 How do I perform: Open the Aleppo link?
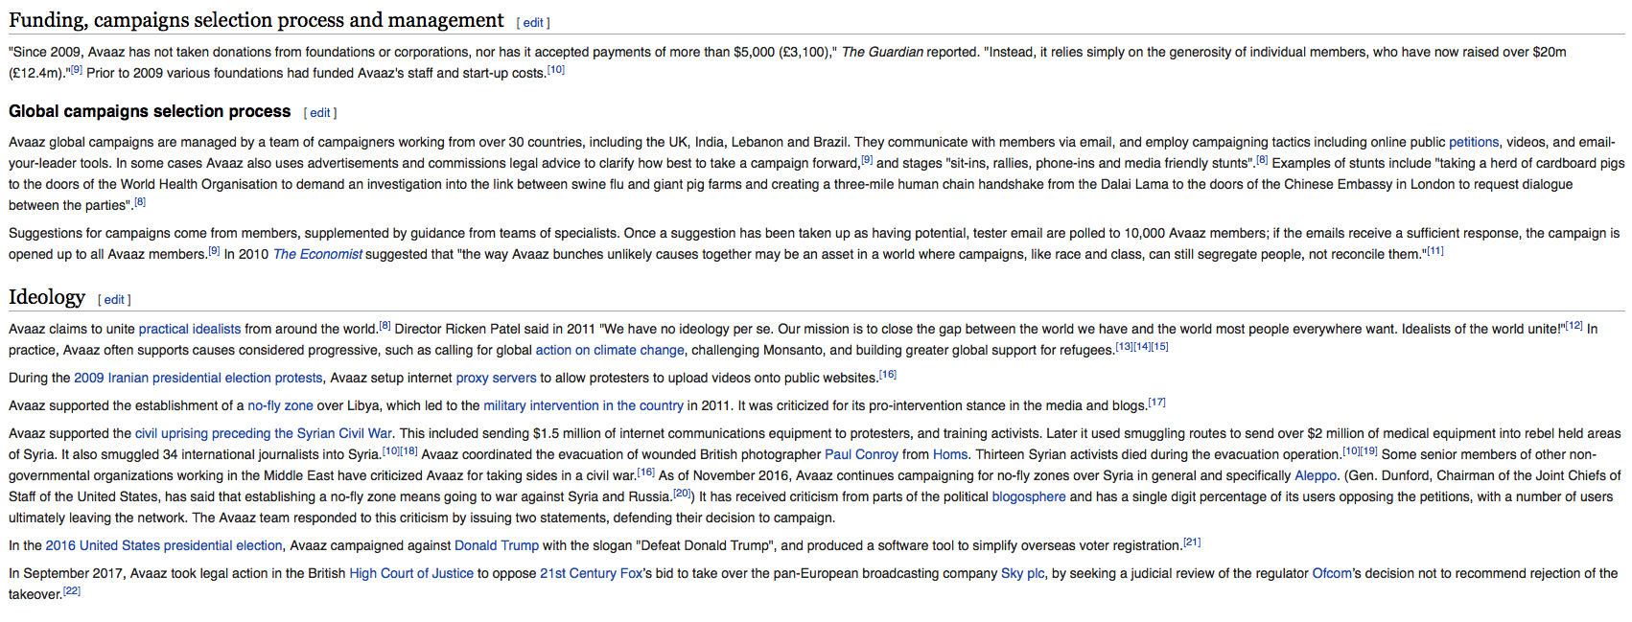point(1316,475)
